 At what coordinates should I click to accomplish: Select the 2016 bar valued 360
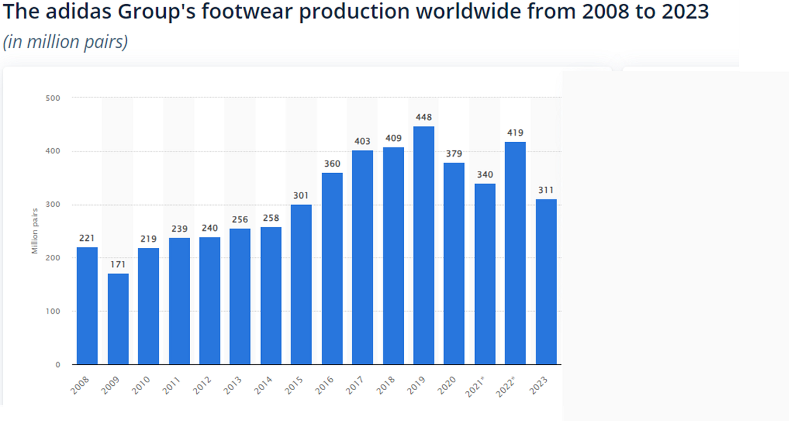pyautogui.click(x=332, y=269)
